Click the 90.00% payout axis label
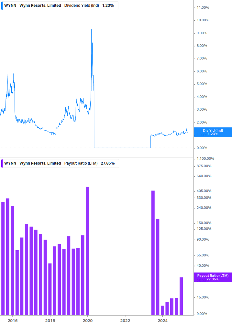Screen dimensions: 232x325 click(x=203, y=239)
